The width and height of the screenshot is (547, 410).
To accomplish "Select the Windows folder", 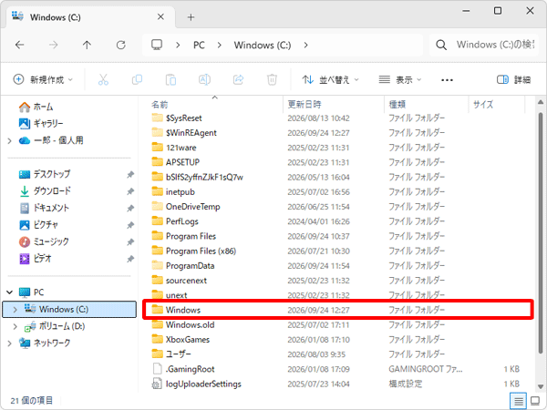I will [x=337, y=310].
